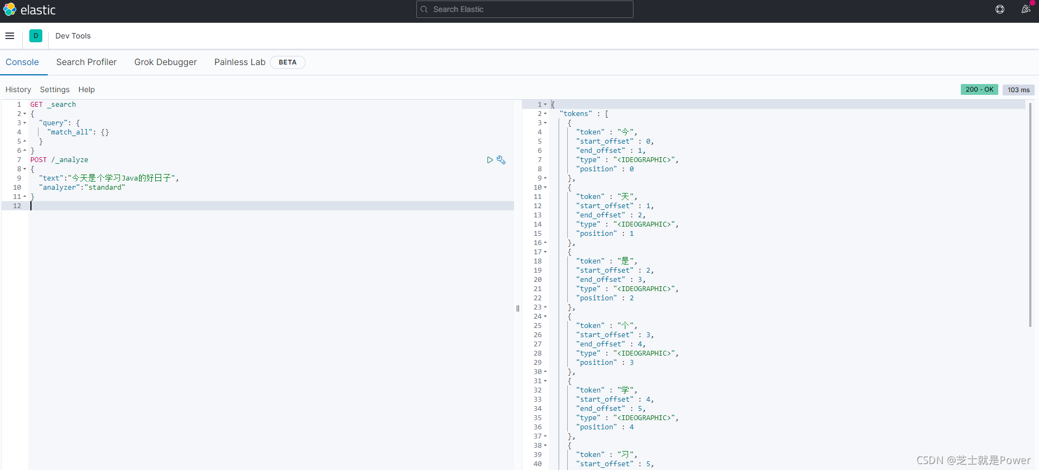Click the "position" : 3 response line
Screen dimensions: 1039x470
click(605, 363)
